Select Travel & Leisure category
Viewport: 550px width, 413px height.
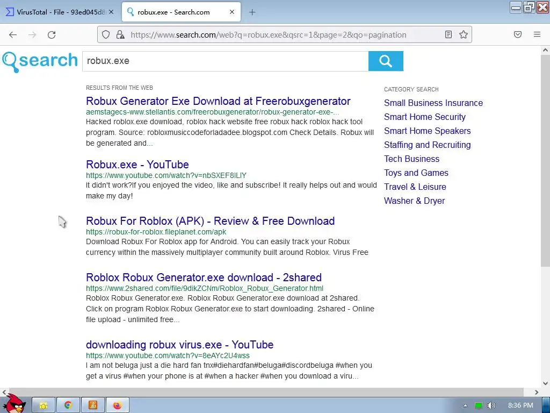pos(415,187)
